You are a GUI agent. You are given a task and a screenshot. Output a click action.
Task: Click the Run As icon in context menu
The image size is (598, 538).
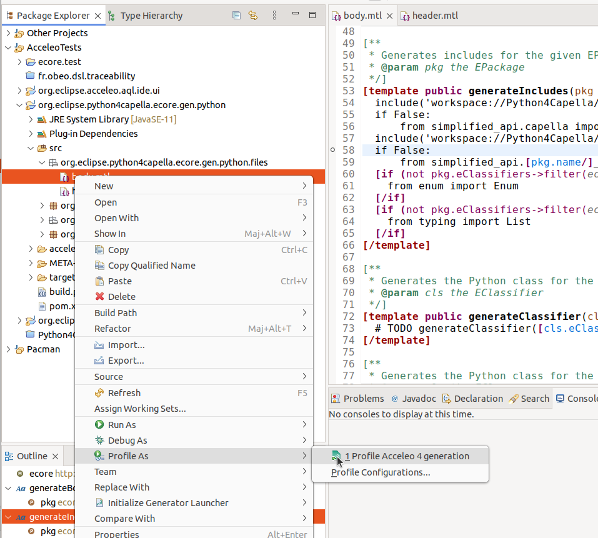point(99,425)
